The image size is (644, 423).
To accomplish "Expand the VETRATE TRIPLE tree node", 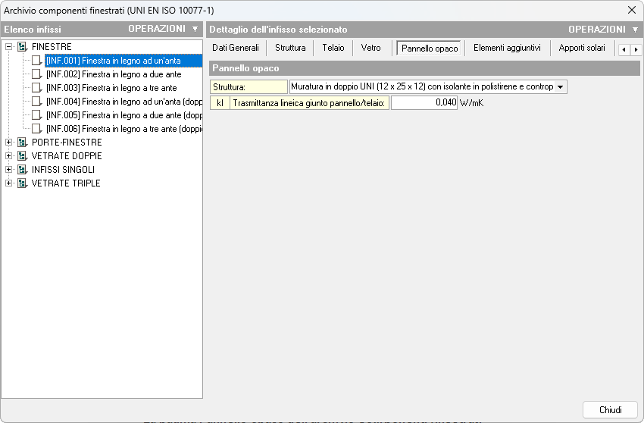I will click(x=8, y=183).
